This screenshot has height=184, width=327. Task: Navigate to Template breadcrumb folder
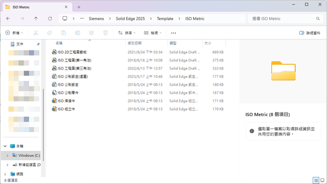[x=165, y=19]
